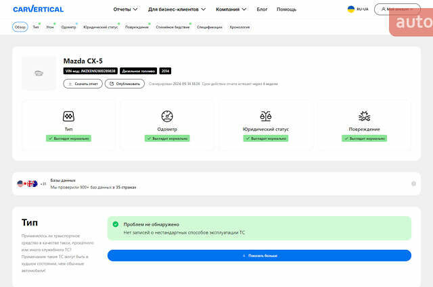Click the Дизельное топливо badge
This screenshot has width=433, height=287.
click(x=138, y=71)
